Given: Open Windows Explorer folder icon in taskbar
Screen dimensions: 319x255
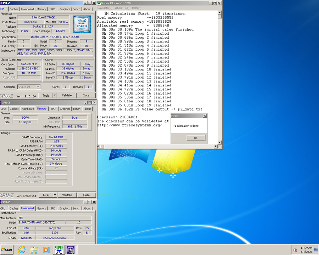Looking at the screenshot, I should click(x=34, y=250).
